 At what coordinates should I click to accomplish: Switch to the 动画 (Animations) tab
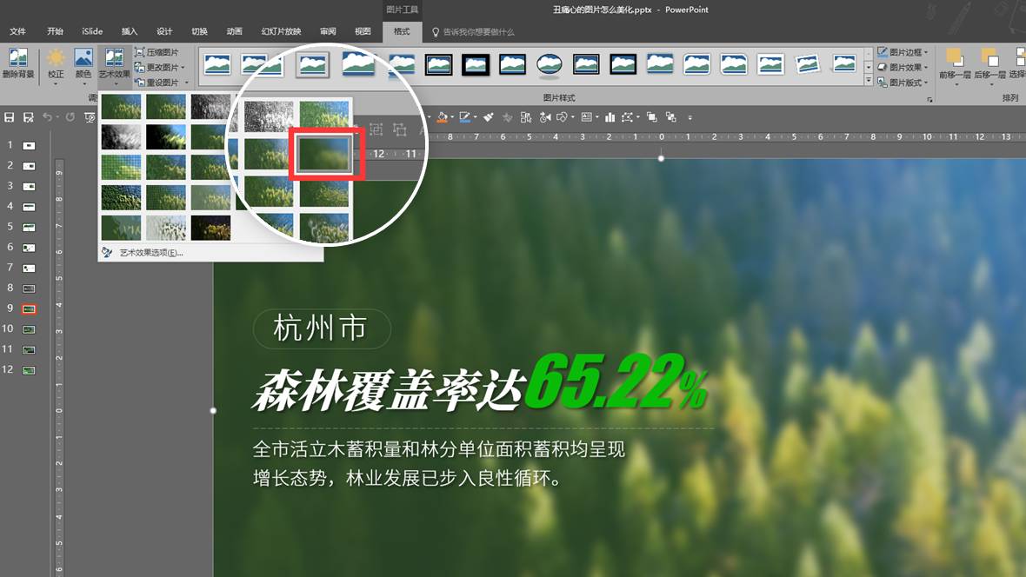234,31
